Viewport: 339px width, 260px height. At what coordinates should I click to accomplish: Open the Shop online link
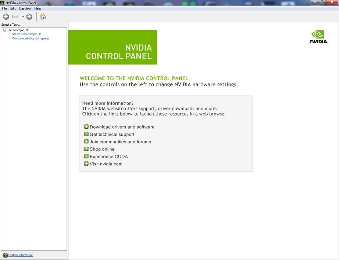coord(102,149)
